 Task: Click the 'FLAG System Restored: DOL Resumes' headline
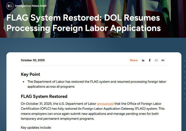click(83, 18)
